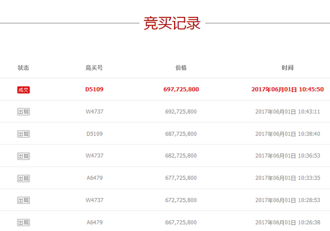Click the 出局 badge beside price 692,725,800
This screenshot has height=231, width=330.
(x=23, y=112)
